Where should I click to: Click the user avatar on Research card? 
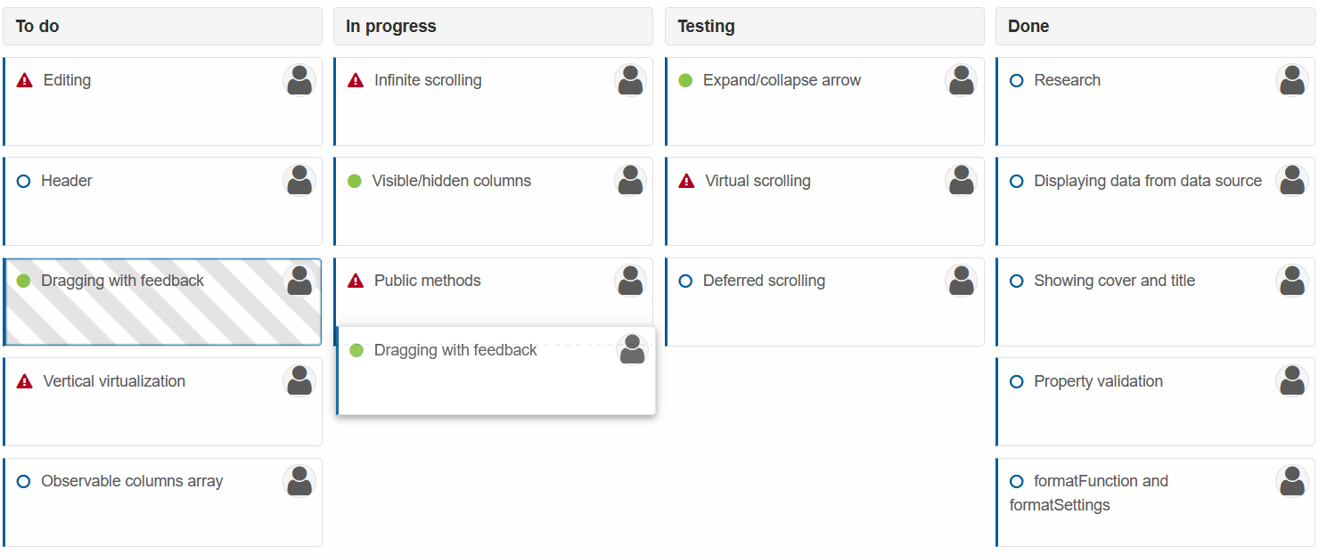click(x=1292, y=80)
